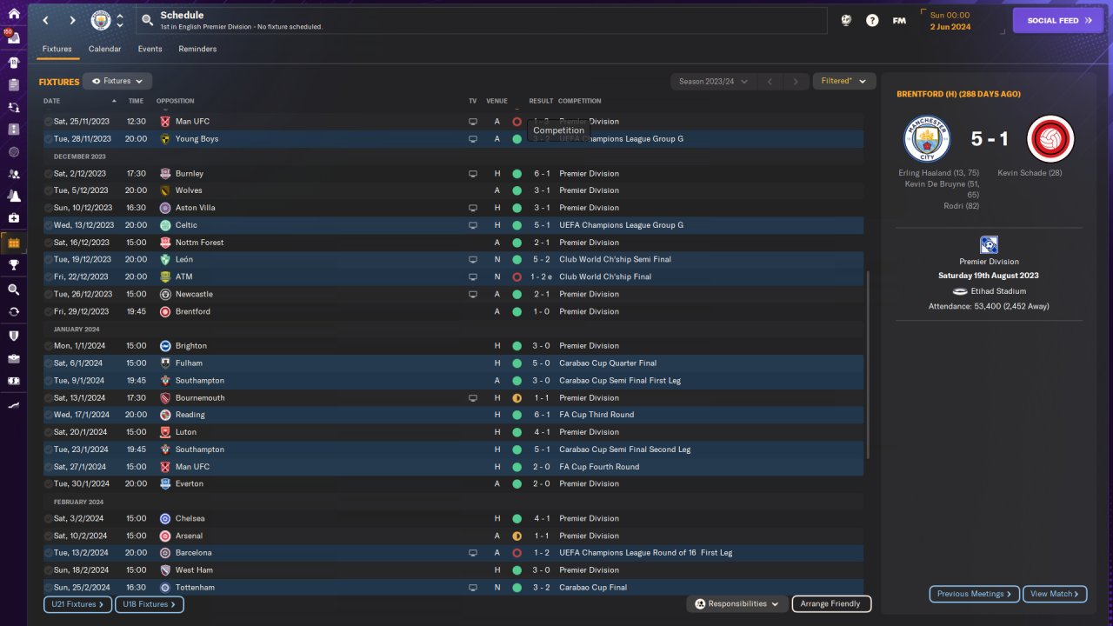Viewport: 1113px width, 626px height.
Task: Click the Schedule search bar field
Action: click(x=481, y=20)
